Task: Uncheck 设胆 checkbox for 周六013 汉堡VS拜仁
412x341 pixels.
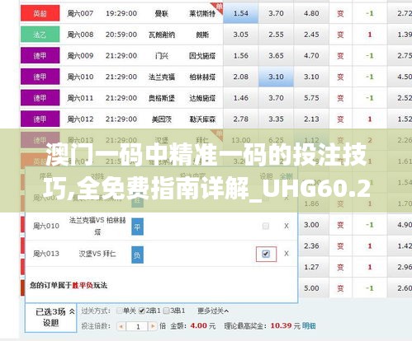Action: click(266, 254)
